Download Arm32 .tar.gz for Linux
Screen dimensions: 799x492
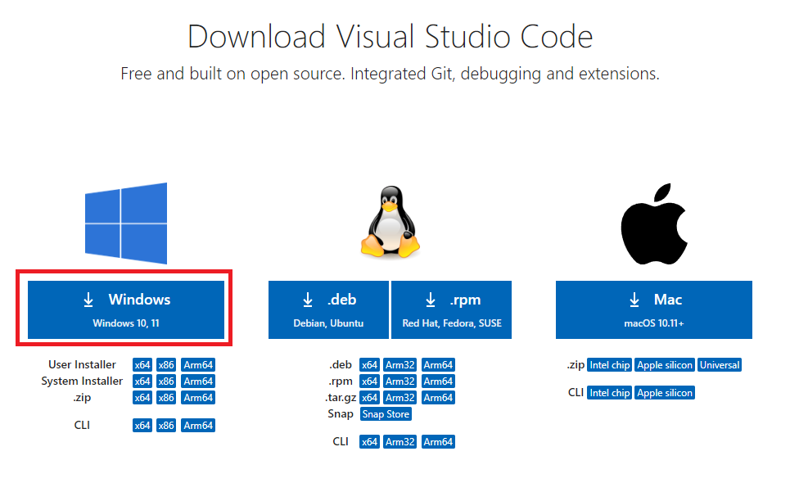click(399, 397)
